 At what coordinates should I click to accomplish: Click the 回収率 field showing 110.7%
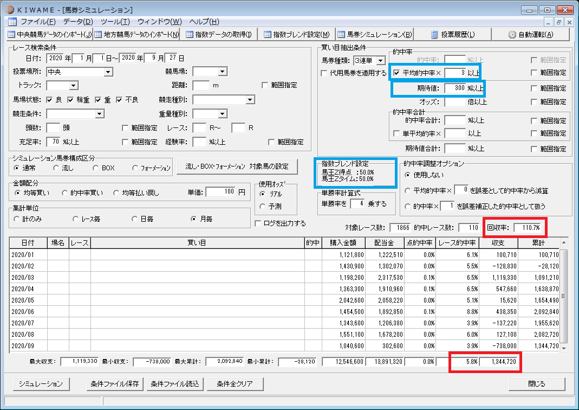528,228
